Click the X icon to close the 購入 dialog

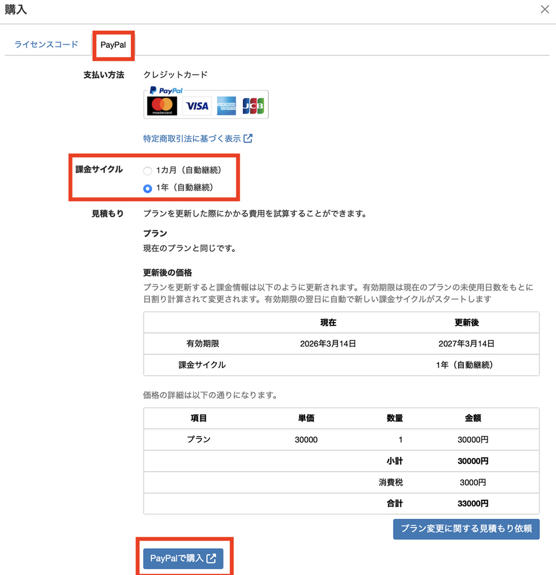pos(544,9)
